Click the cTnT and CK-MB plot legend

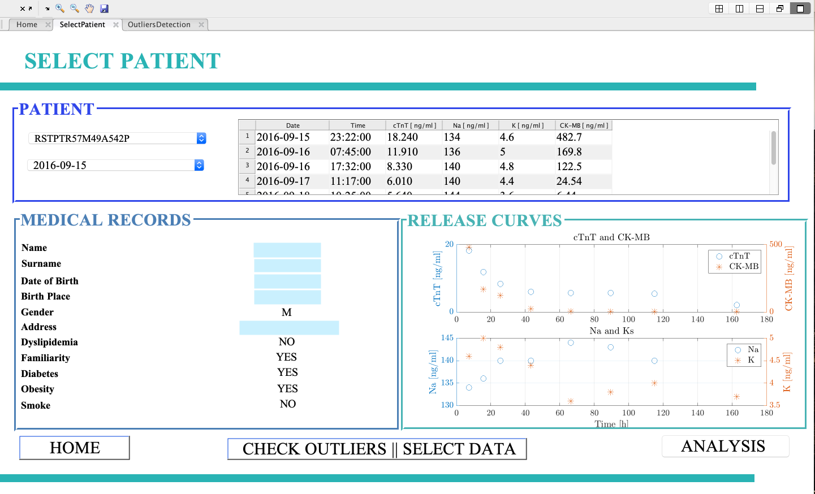pos(735,261)
